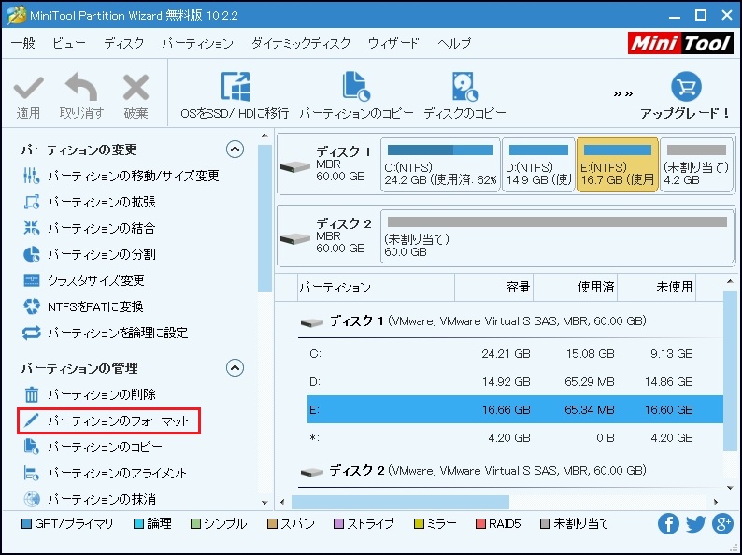Select D:(NTFS) partition block in disk map
This screenshot has width=742, height=555.
click(x=538, y=164)
